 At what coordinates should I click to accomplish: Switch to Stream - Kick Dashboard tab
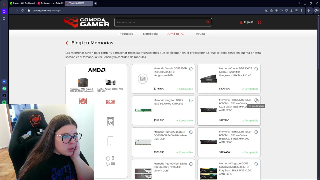22,3
